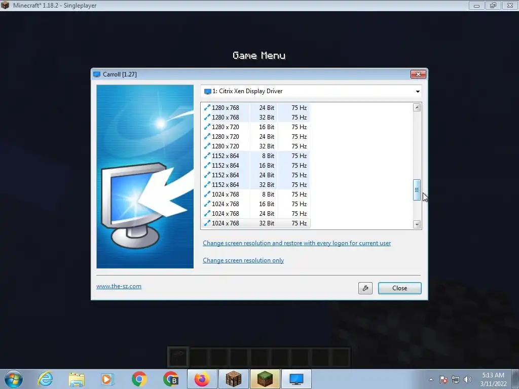Click 75 Hz in the 1024 x 768 8 Bit row
Viewport: 519px width, 389px height.
299,194
